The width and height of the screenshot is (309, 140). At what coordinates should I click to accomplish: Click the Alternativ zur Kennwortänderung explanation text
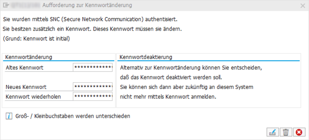click(x=191, y=68)
